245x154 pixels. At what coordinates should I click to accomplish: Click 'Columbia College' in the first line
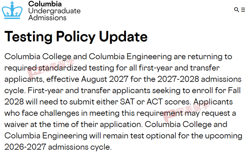click(38, 56)
